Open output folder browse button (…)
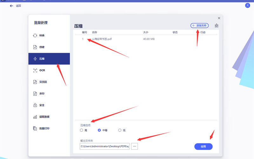This screenshot has height=159, width=254. (x=135, y=146)
